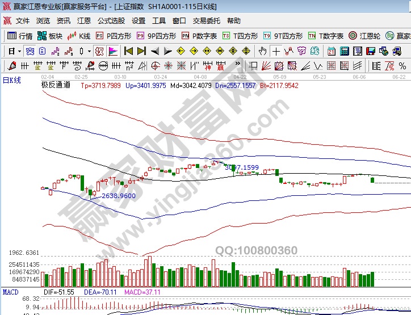411x315 pixels.
Task: Open the 交易委托 menu
Action: pos(207,21)
